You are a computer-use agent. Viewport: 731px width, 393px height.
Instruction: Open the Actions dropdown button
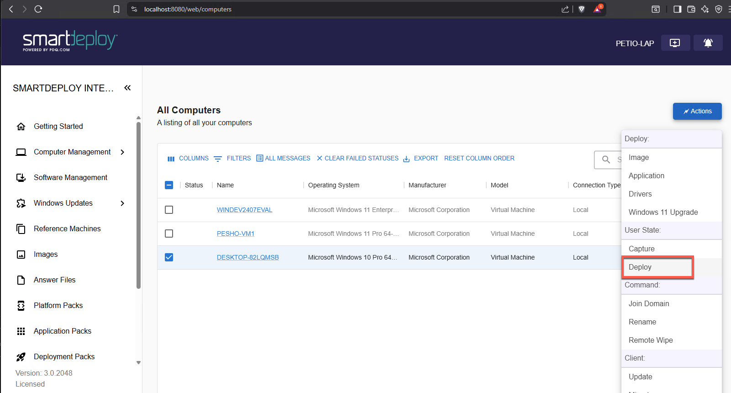tap(697, 111)
